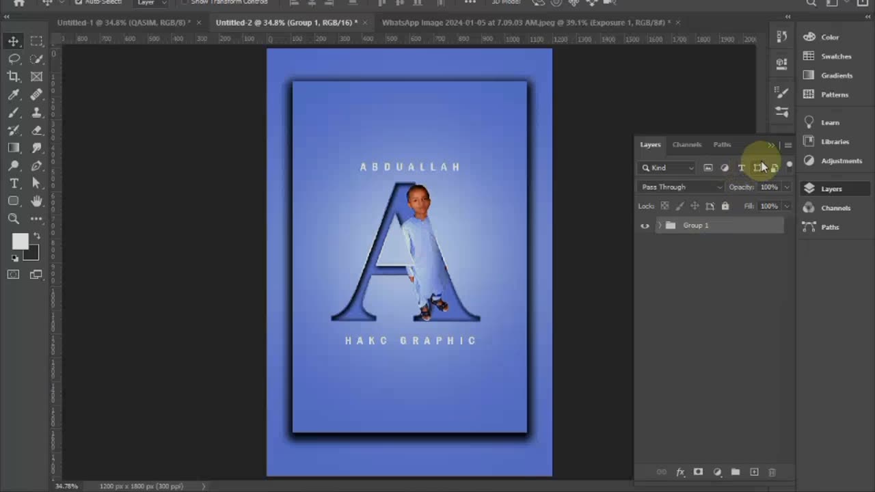Switch to WhatsApp Image document tab
The height and width of the screenshot is (492, 875).
pyautogui.click(x=526, y=23)
